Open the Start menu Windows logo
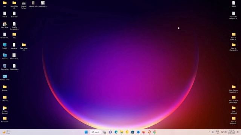Image resolution: width=241 pixels, height=135 pixels. point(86,132)
